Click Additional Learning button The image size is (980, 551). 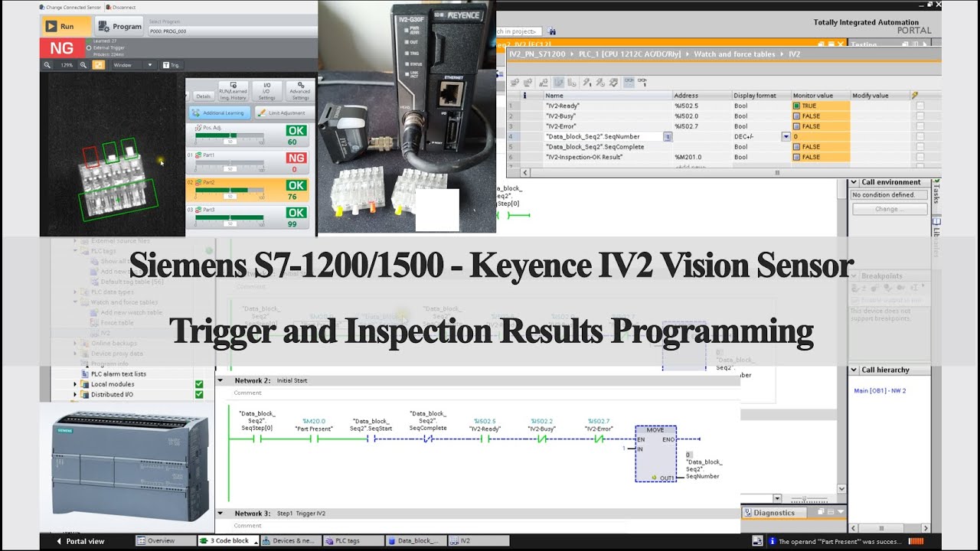pyautogui.click(x=219, y=112)
